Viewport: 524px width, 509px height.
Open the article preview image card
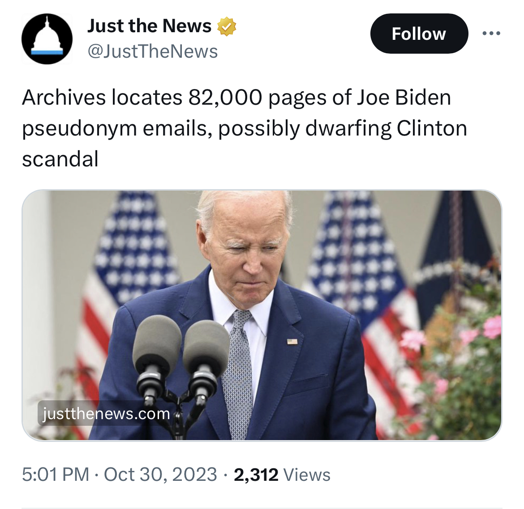click(x=262, y=315)
